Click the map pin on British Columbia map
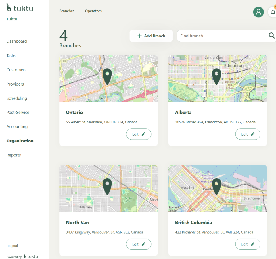This screenshot has height=259, width=276. pos(216,185)
